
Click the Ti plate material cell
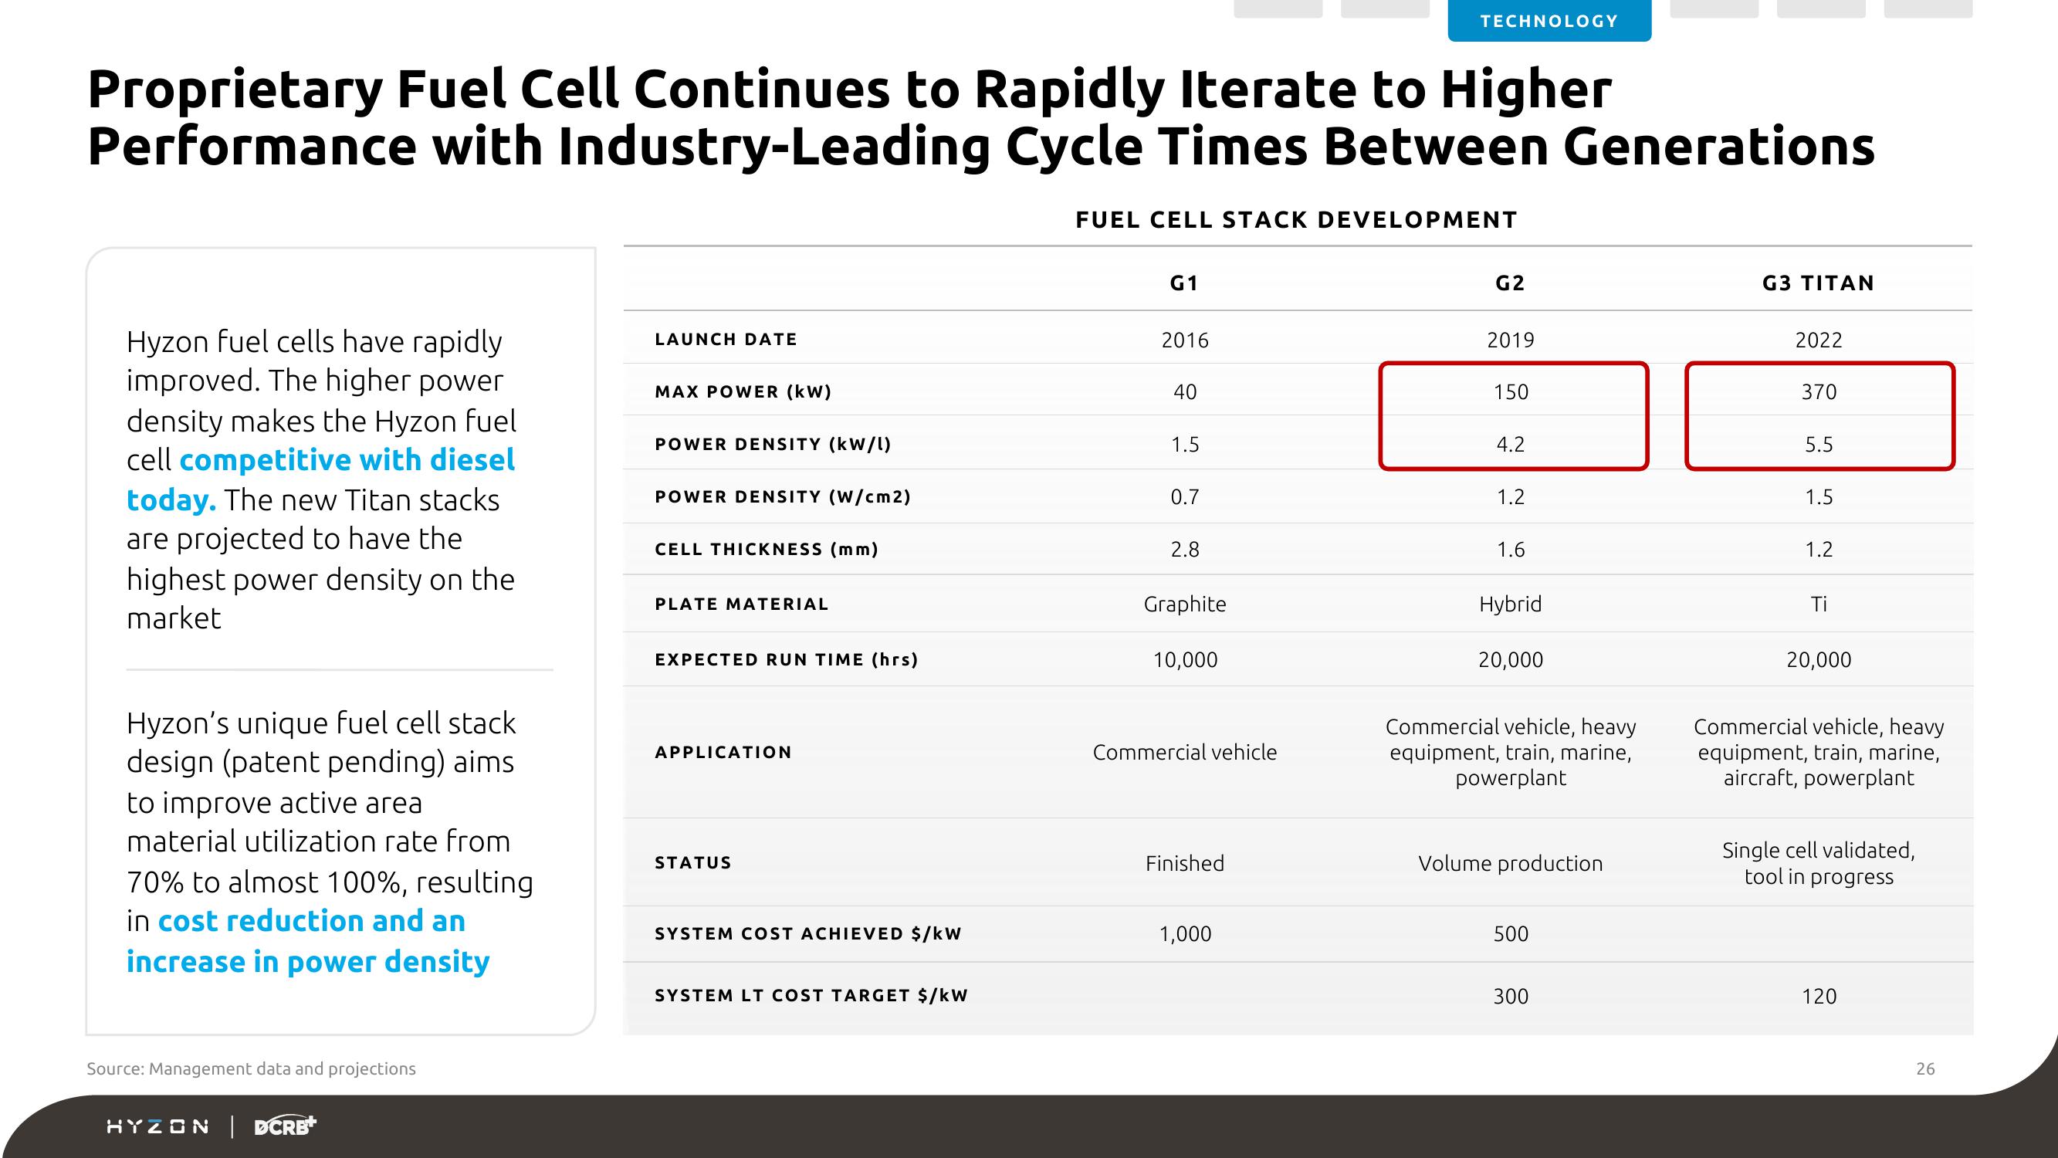1819,604
